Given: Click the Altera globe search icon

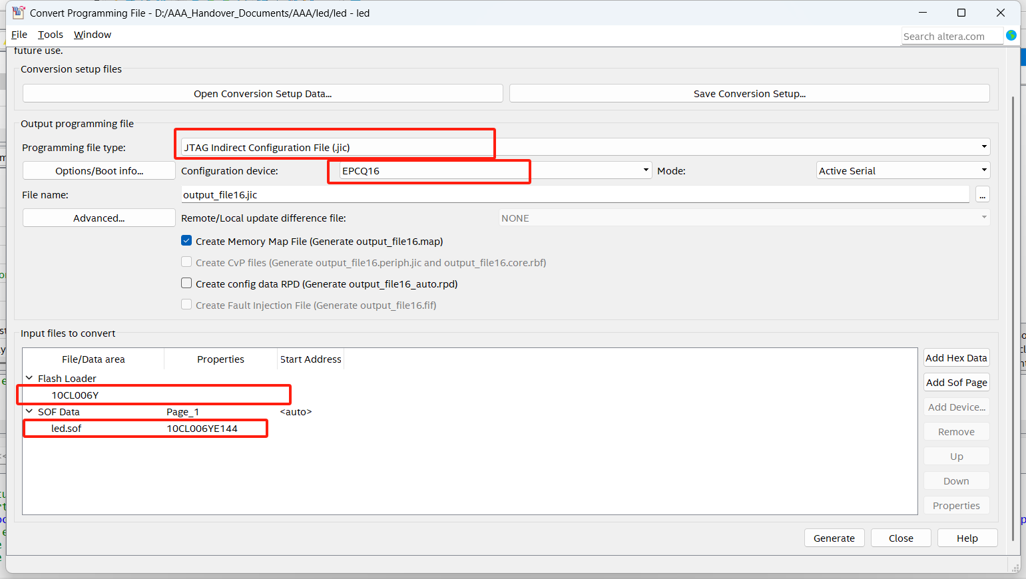Looking at the screenshot, I should [1011, 35].
